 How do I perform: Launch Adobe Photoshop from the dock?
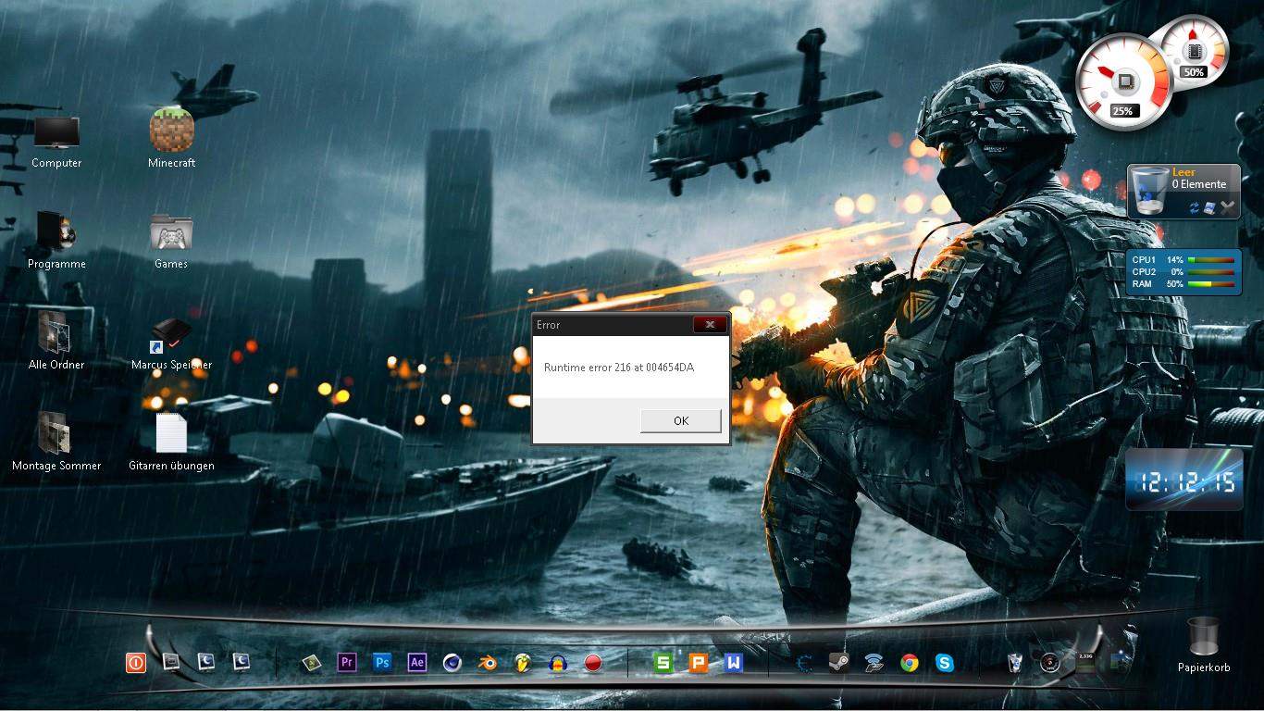[x=382, y=662]
